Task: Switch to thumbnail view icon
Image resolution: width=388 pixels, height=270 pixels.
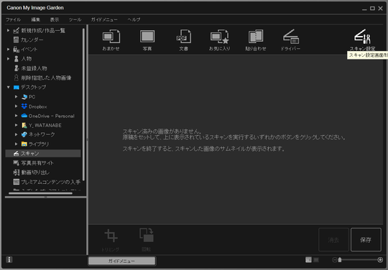Action: point(308,260)
